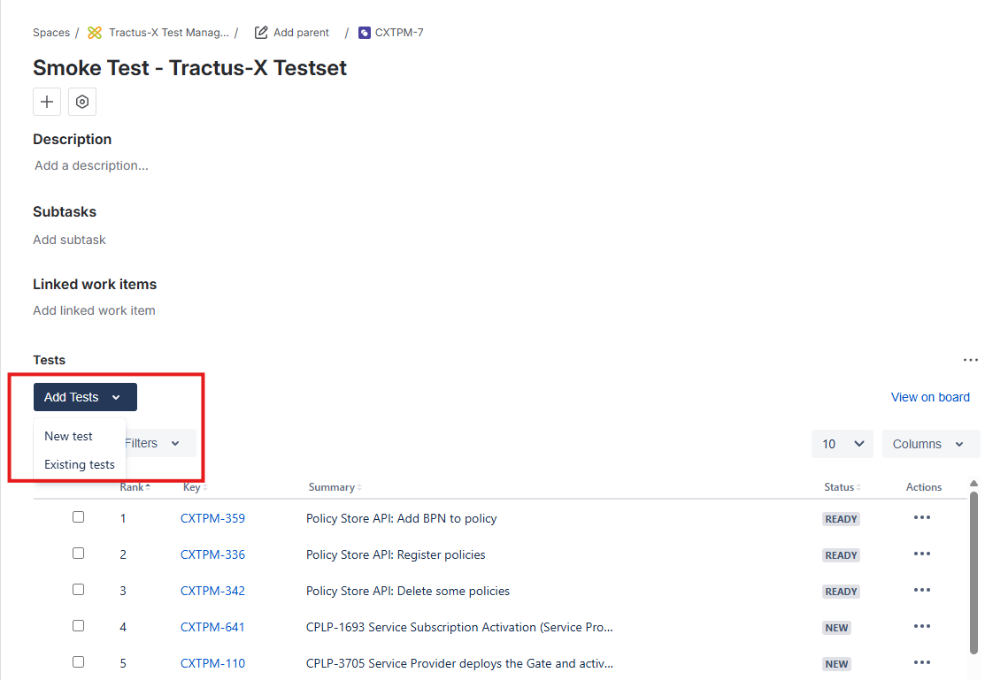Open the CXTPM-7 breadcrumb link
This screenshot has width=985, height=680.
point(399,33)
